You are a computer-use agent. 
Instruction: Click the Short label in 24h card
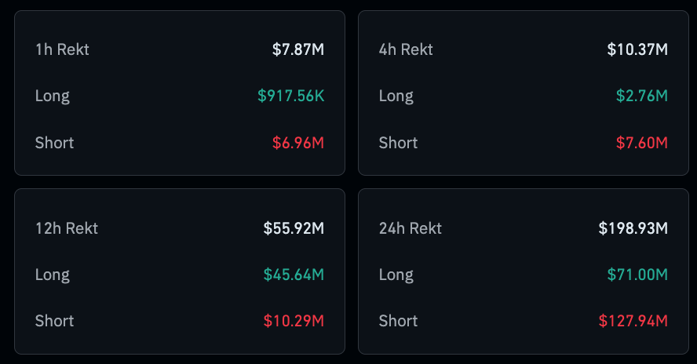click(x=399, y=321)
